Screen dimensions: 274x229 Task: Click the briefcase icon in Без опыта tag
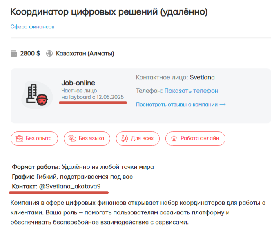click(x=18, y=138)
